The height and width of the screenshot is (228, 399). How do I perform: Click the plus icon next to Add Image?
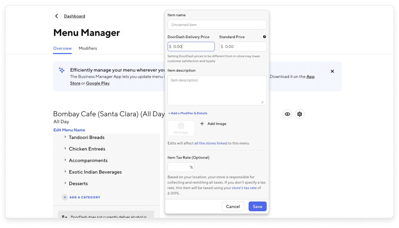click(202, 124)
